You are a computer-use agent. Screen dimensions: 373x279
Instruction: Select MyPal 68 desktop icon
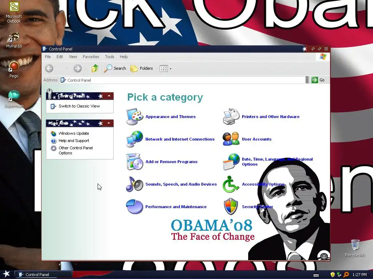point(14,40)
